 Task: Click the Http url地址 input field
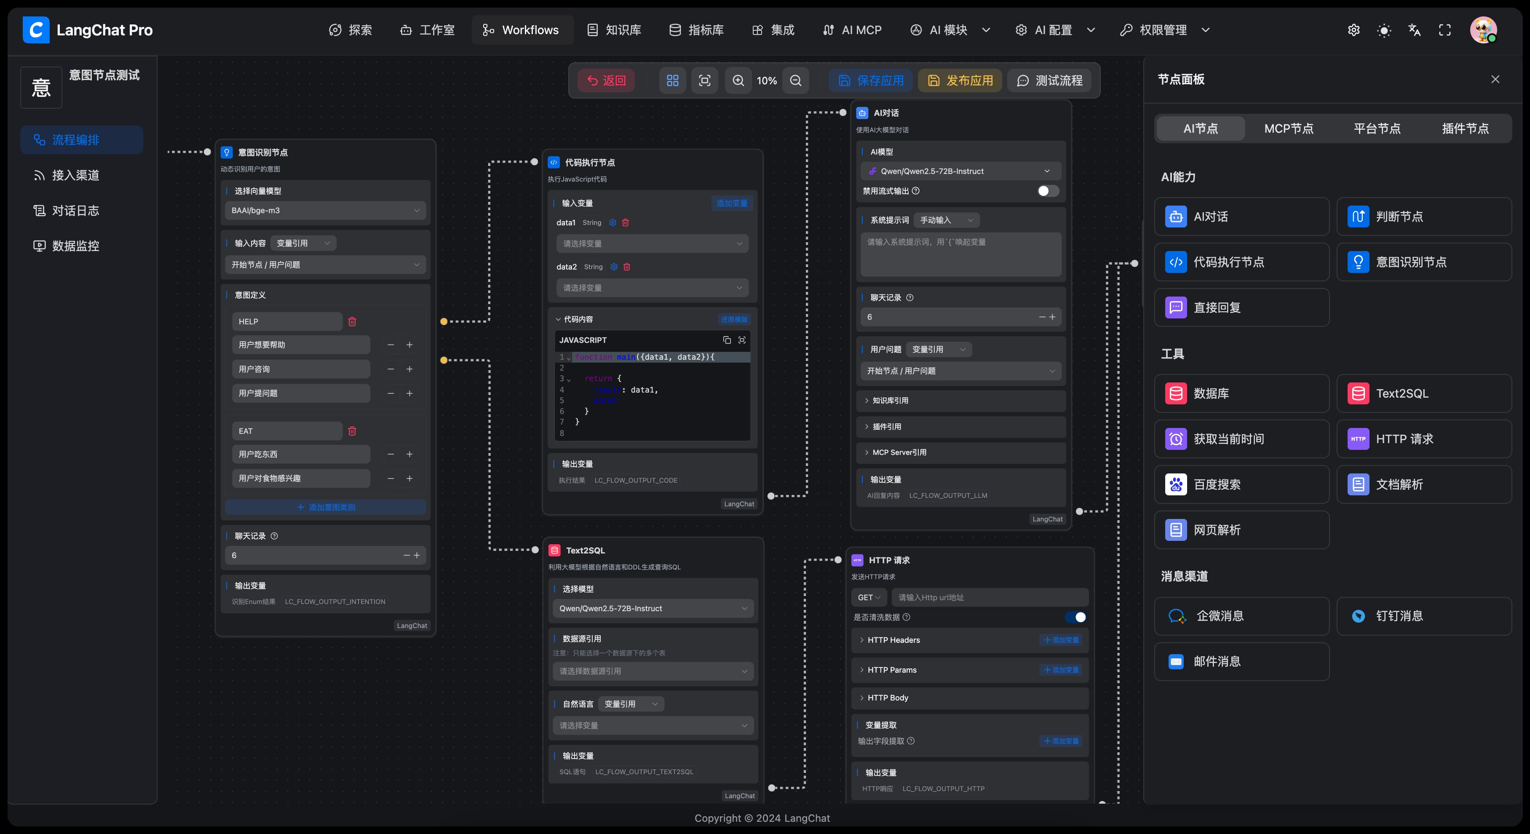coord(990,598)
